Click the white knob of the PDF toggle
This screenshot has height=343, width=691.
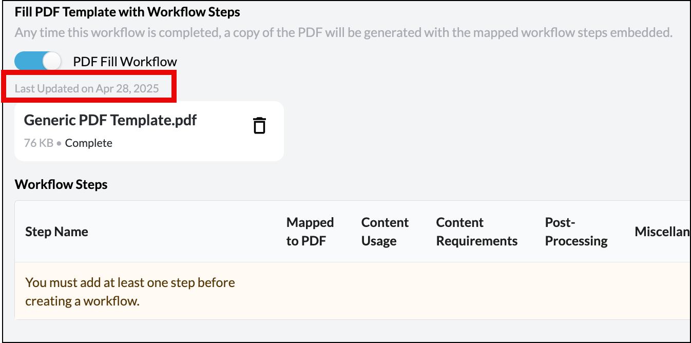[x=52, y=62]
